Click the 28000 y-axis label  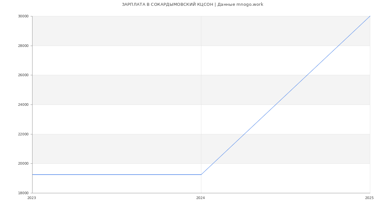23,46
